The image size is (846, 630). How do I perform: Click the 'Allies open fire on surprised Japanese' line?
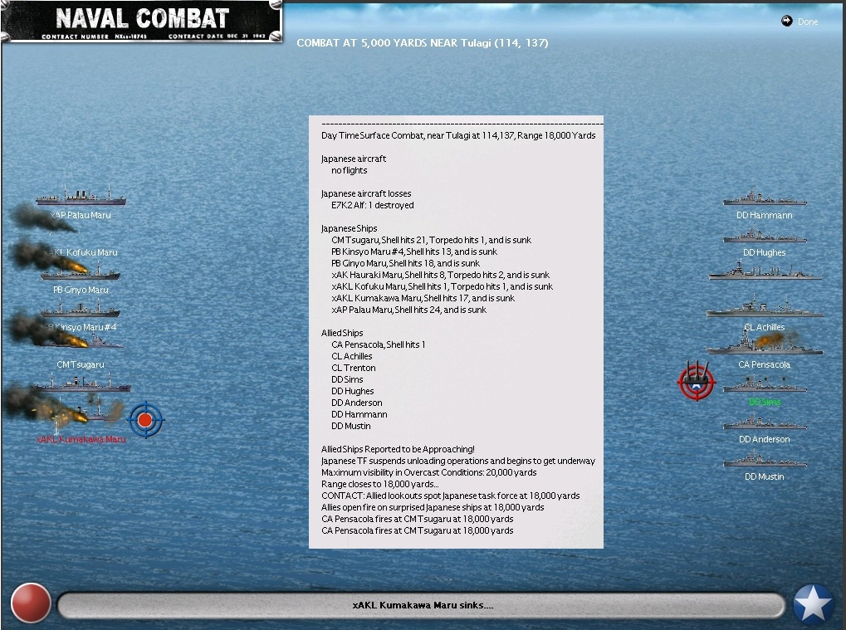(x=433, y=507)
